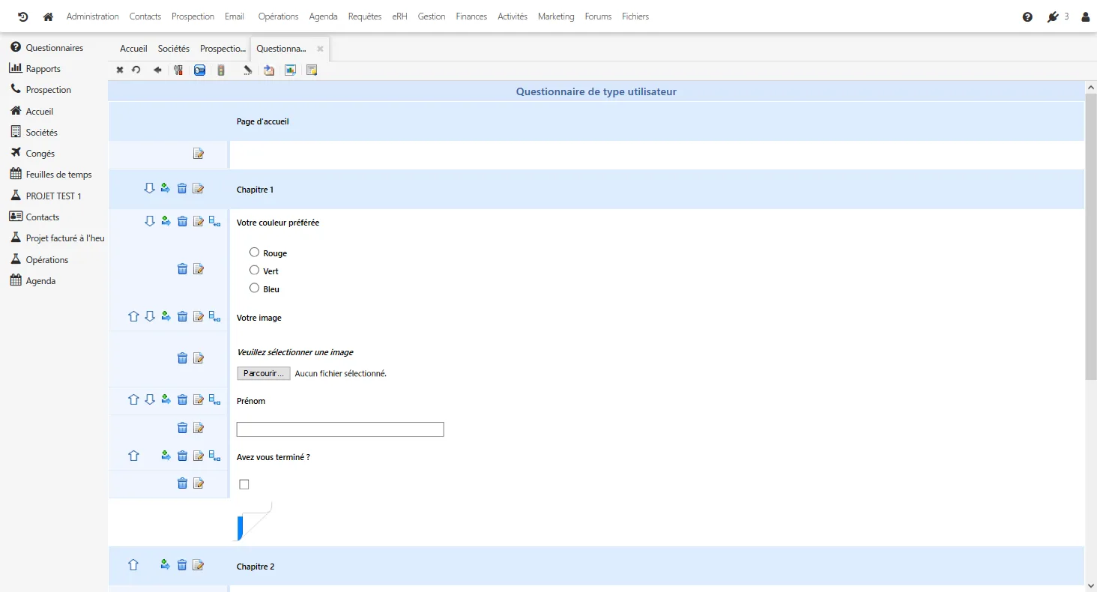Click the scrollbar down arrow of the questionnaire

[1090, 585]
